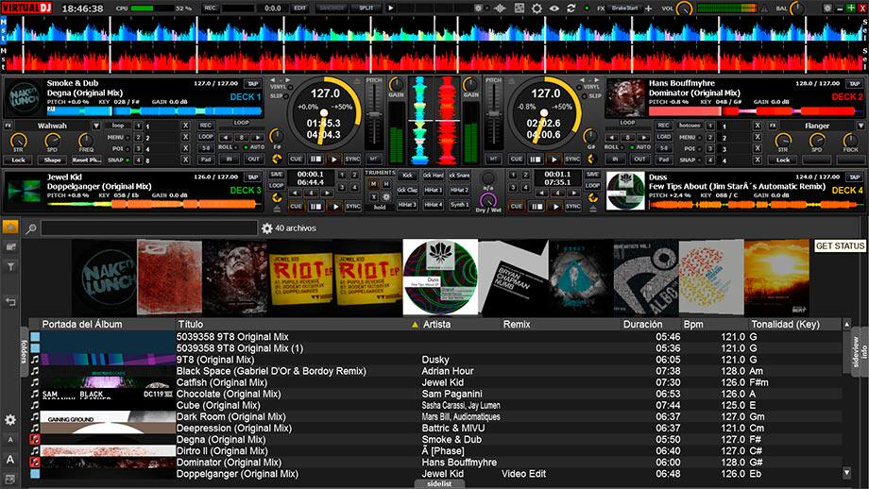869x489 pixels.
Task: Click the Deck 1 pause/stop button
Action: click(x=315, y=159)
